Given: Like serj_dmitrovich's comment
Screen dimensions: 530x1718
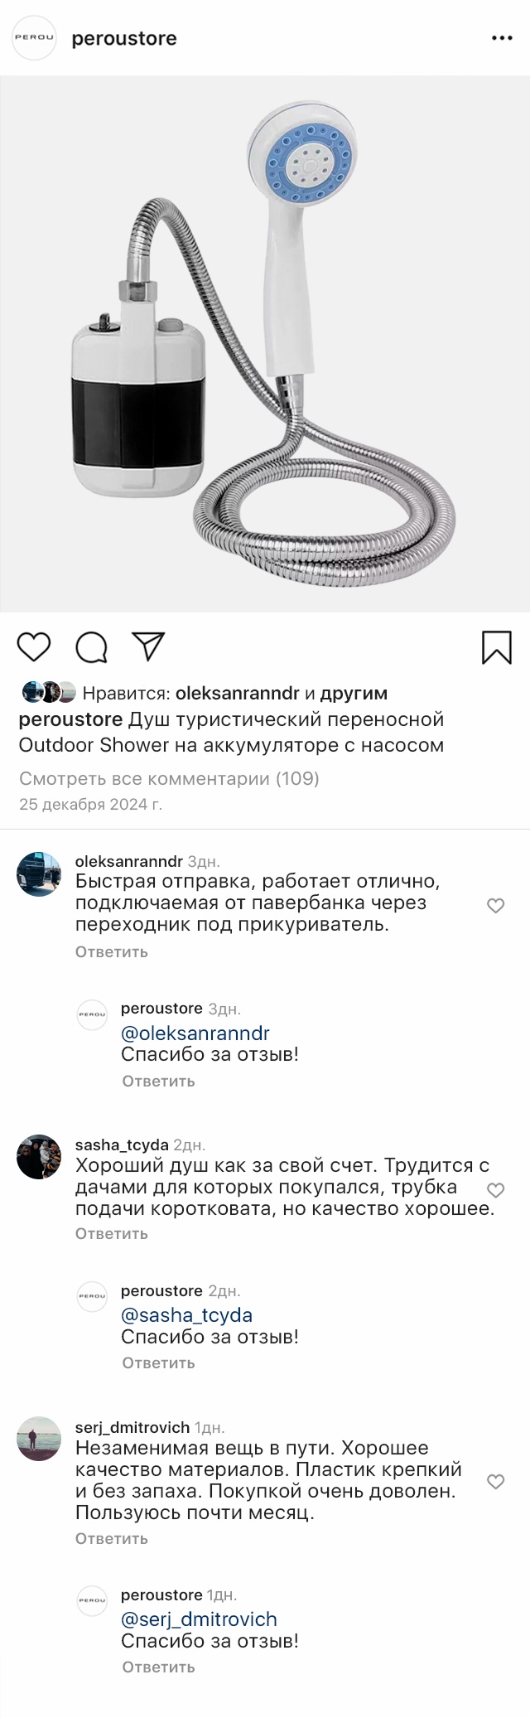Looking at the screenshot, I should tap(495, 1481).
